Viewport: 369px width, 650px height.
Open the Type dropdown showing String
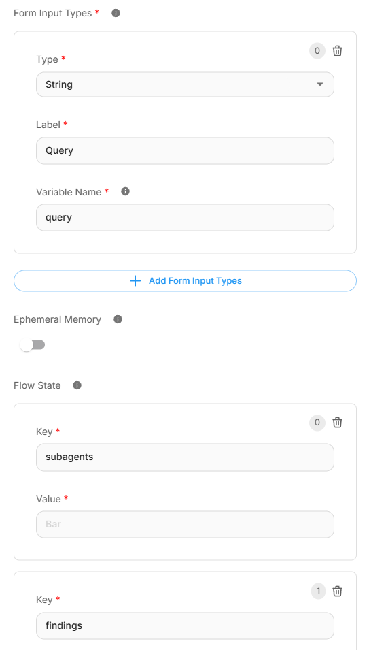(x=185, y=84)
